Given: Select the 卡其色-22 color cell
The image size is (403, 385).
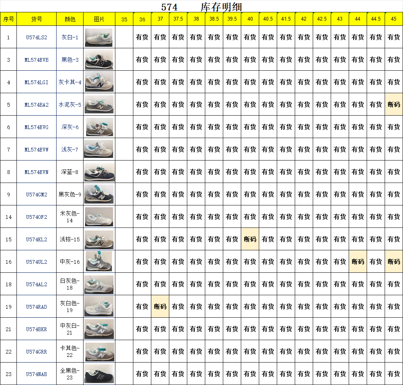Looking at the screenshot, I should pyautogui.click(x=70, y=352).
